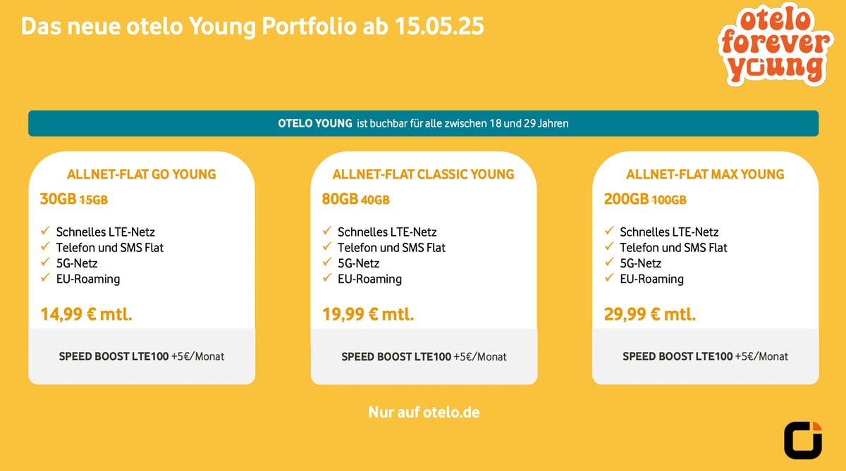Click checkmark beside Classic Young 5G-Netz

tap(326, 263)
